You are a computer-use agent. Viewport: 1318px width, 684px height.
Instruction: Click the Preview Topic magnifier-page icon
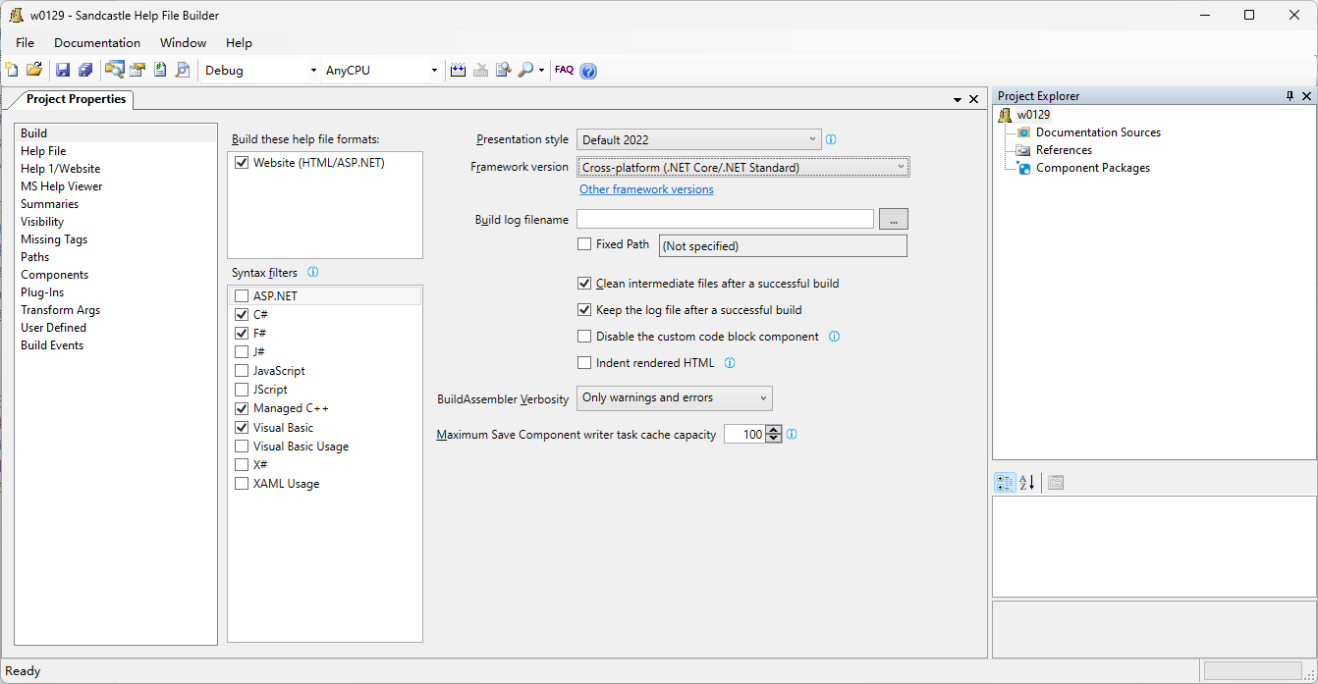(x=183, y=70)
